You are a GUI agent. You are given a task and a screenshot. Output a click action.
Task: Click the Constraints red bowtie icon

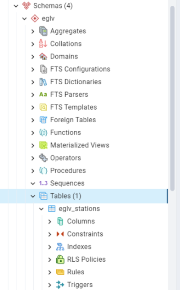tap(60, 234)
